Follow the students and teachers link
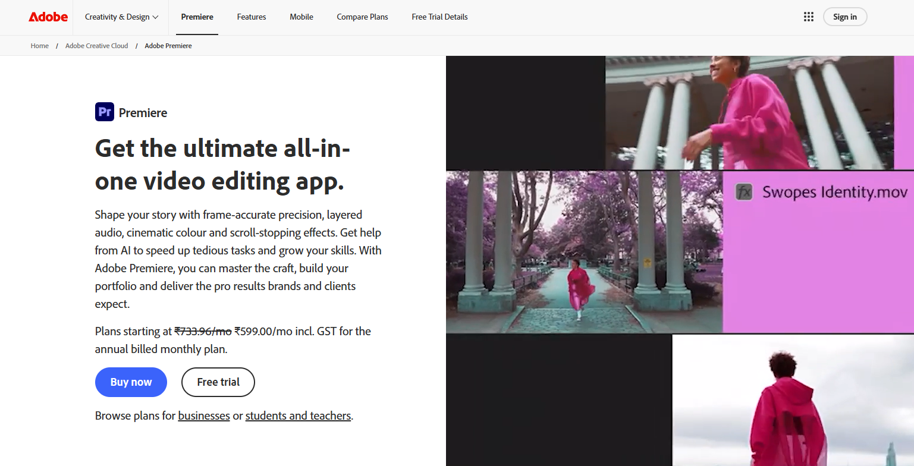Screen dimensions: 914x466 (298, 415)
